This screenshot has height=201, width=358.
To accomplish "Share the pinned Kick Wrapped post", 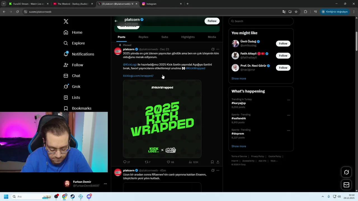I will (218, 162).
